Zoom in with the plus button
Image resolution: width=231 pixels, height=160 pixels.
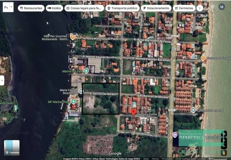[x=224, y=141]
